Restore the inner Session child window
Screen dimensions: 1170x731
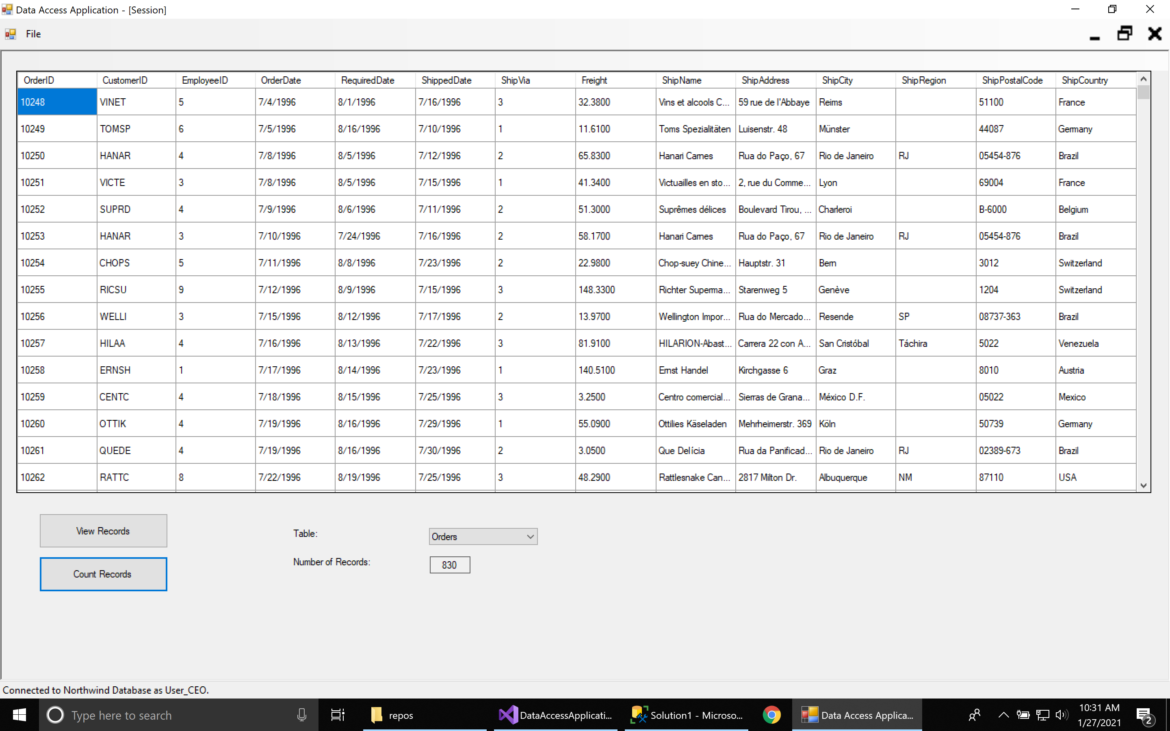(1124, 34)
